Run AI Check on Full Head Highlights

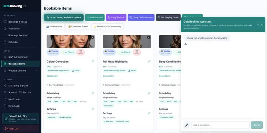[124, 52]
